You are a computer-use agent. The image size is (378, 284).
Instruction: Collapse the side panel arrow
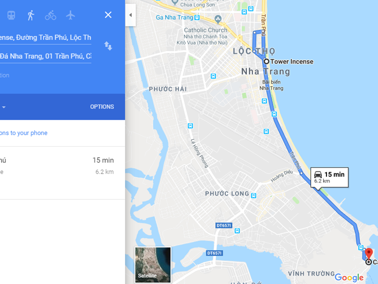(130, 15)
